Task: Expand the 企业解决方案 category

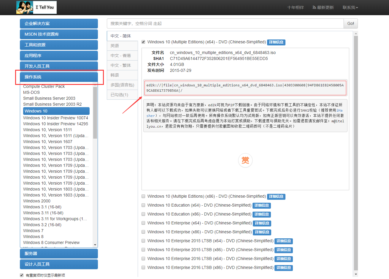Action: coord(59,23)
